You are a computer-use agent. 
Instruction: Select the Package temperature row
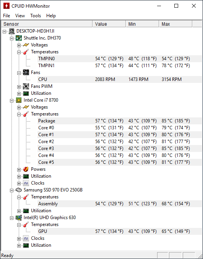coord(120,121)
